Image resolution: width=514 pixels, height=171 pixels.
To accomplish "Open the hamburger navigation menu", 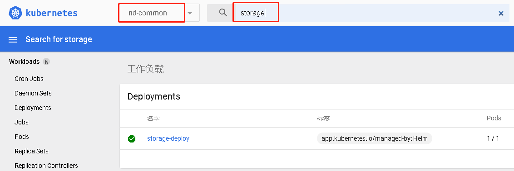I will (x=13, y=40).
